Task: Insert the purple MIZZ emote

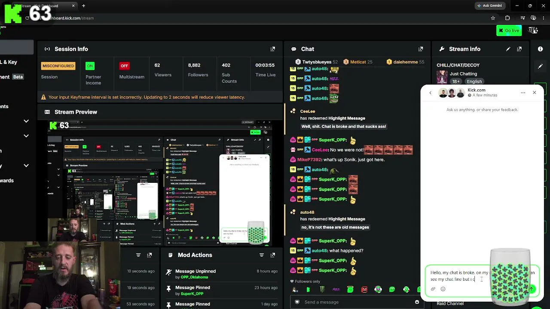Action: pyautogui.click(x=336, y=290)
